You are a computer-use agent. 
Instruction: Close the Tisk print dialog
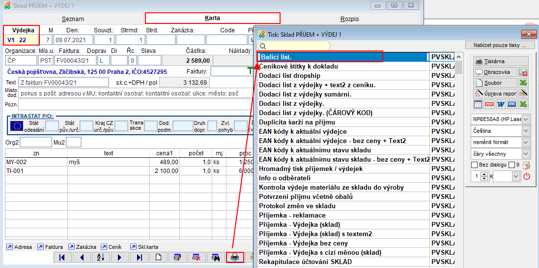click(529, 34)
